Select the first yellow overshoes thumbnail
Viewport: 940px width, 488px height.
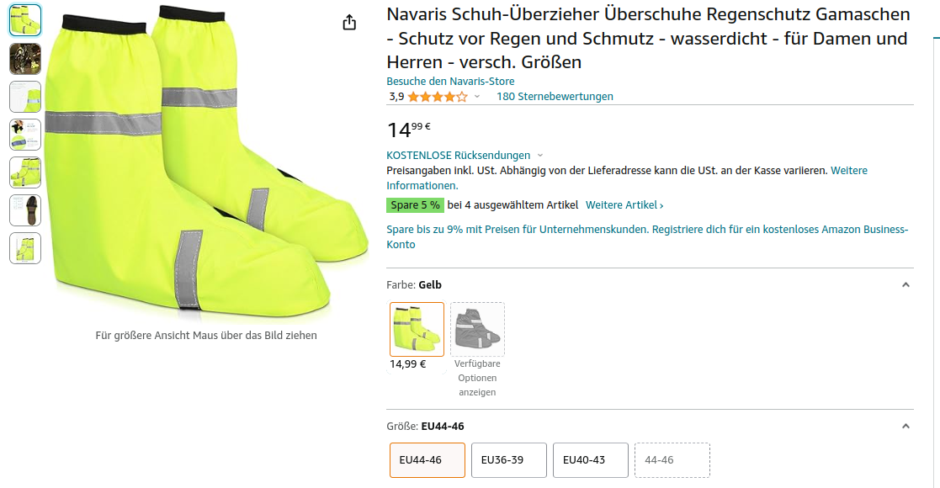25,20
